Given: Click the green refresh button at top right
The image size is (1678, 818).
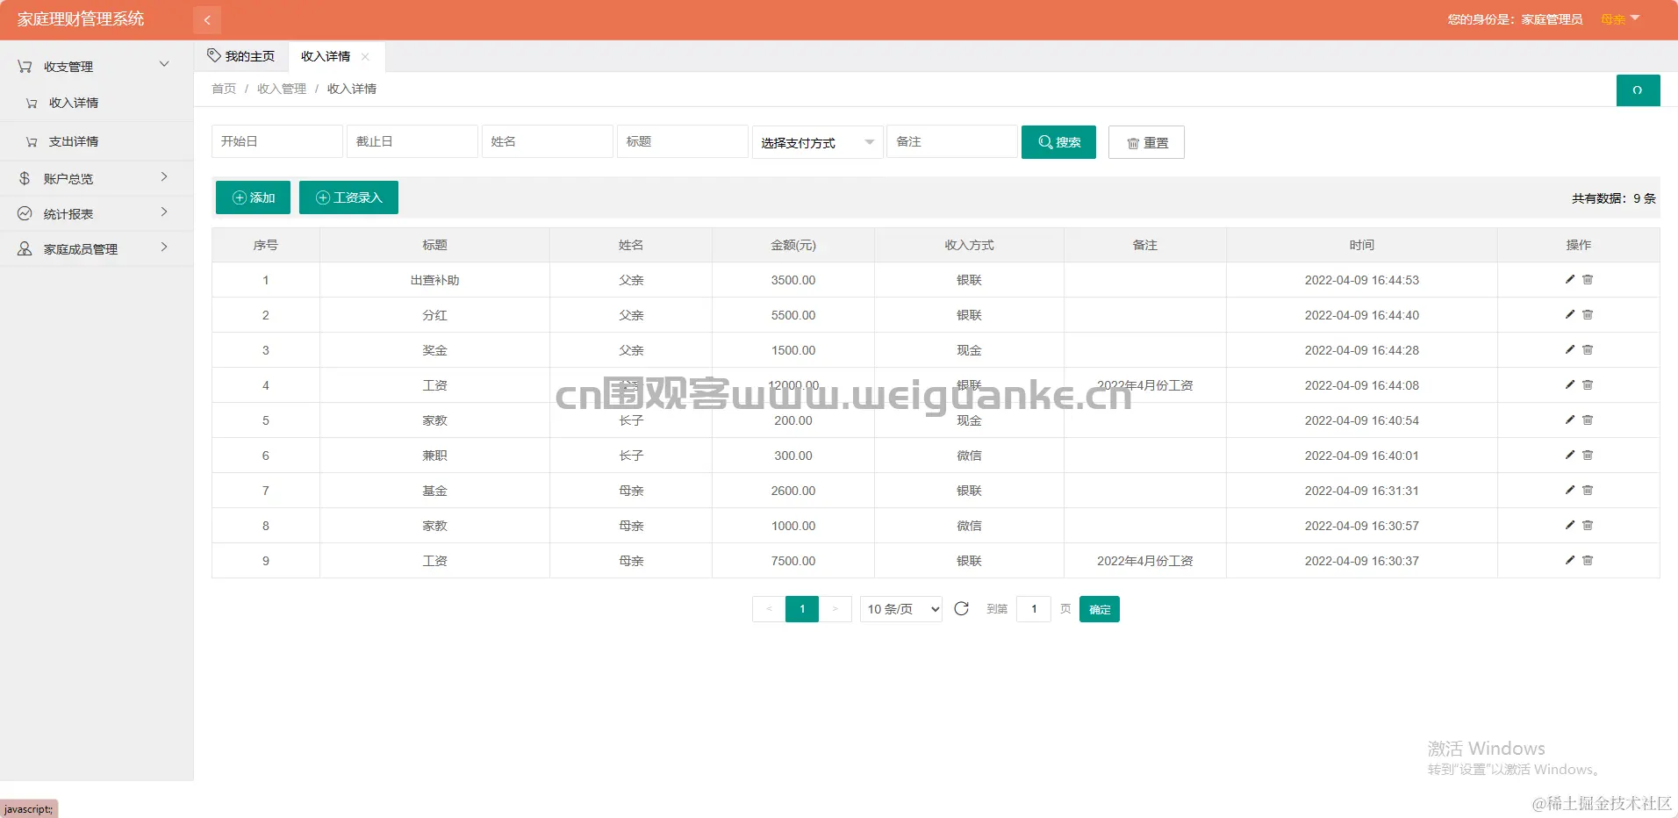Looking at the screenshot, I should 1638,90.
